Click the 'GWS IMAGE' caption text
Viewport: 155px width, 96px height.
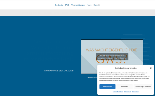pyautogui.click(x=92, y=78)
